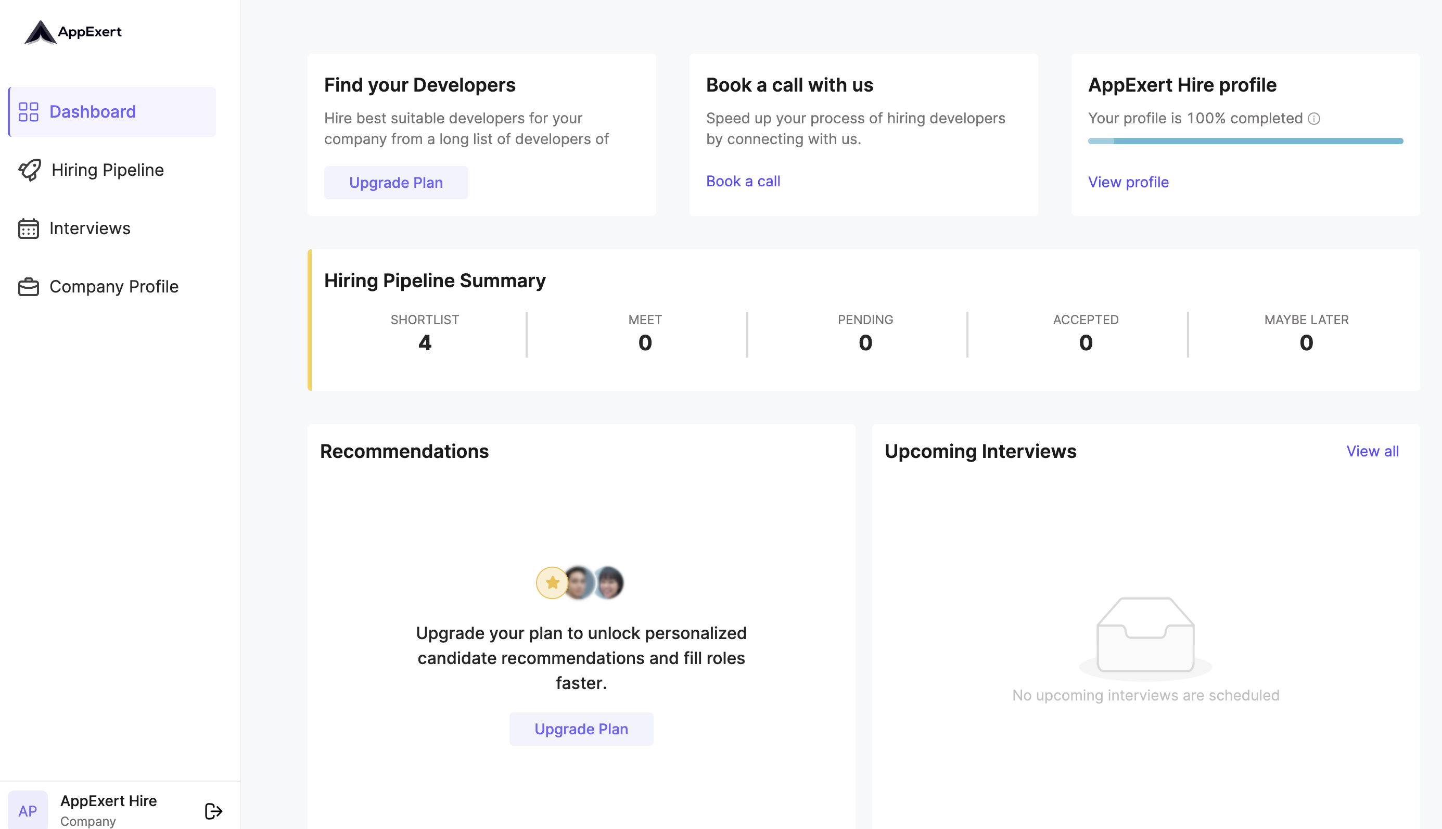Image resolution: width=1442 pixels, height=829 pixels.
Task: Click the SHORTLIST label
Action: pos(425,320)
